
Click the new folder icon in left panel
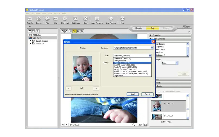(x=30, y=31)
